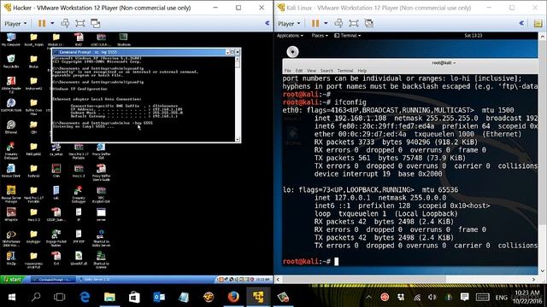
Task: Open Search menu in Kali terminal
Action: (x=326, y=71)
